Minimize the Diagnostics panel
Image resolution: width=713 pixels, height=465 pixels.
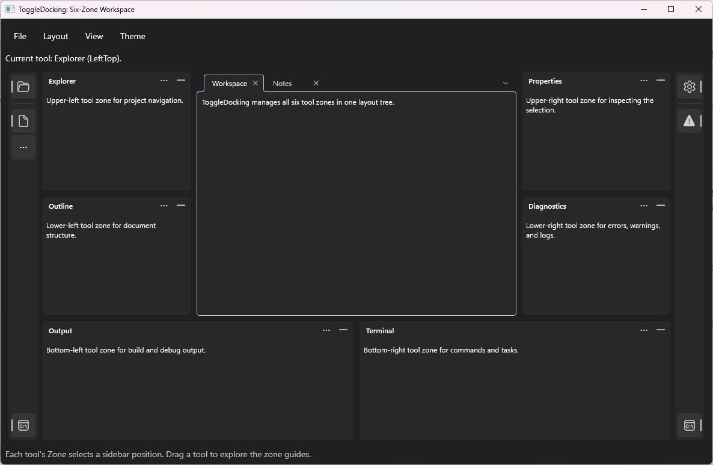[x=661, y=206]
